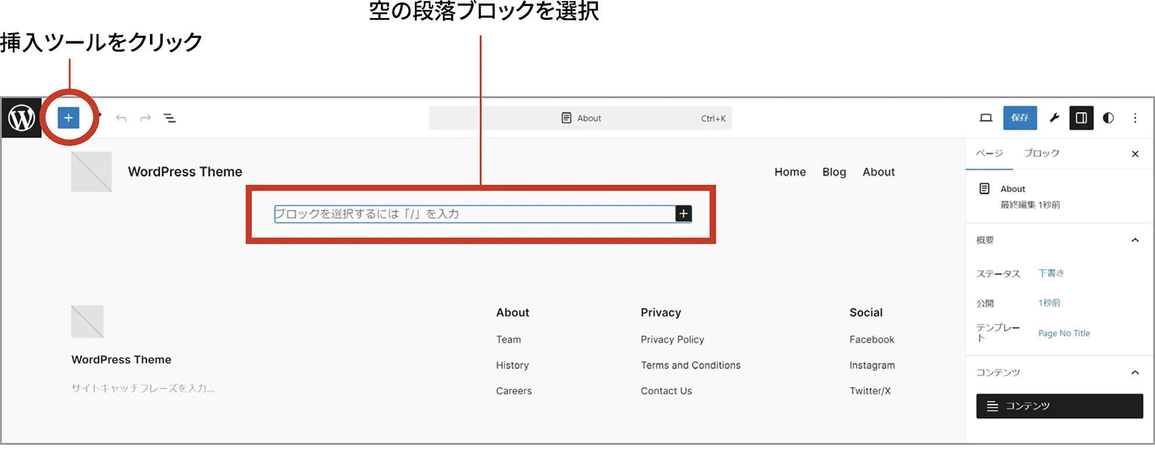
Task: Open the block inserter plus button
Action: [68, 118]
